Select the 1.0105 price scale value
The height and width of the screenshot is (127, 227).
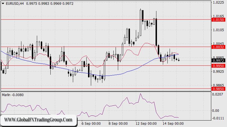coord(218,30)
